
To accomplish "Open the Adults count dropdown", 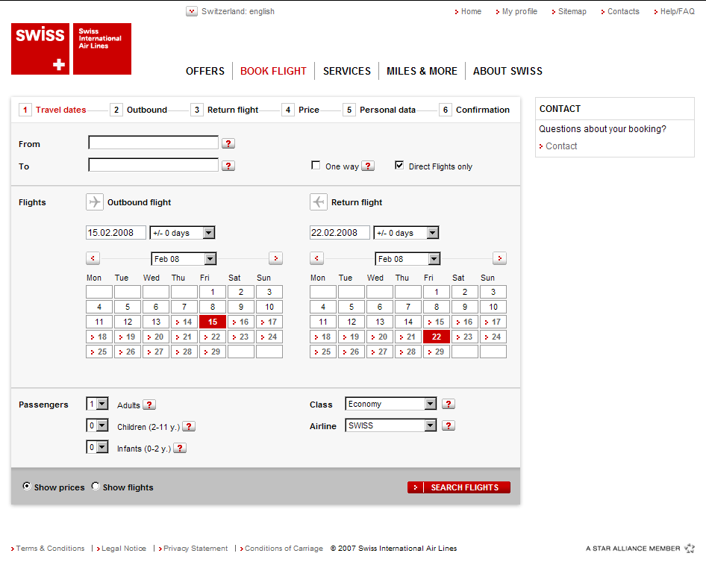I will click(97, 404).
